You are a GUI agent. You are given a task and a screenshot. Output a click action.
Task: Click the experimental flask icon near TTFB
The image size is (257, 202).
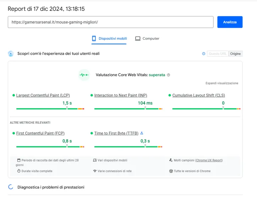tap(142, 133)
